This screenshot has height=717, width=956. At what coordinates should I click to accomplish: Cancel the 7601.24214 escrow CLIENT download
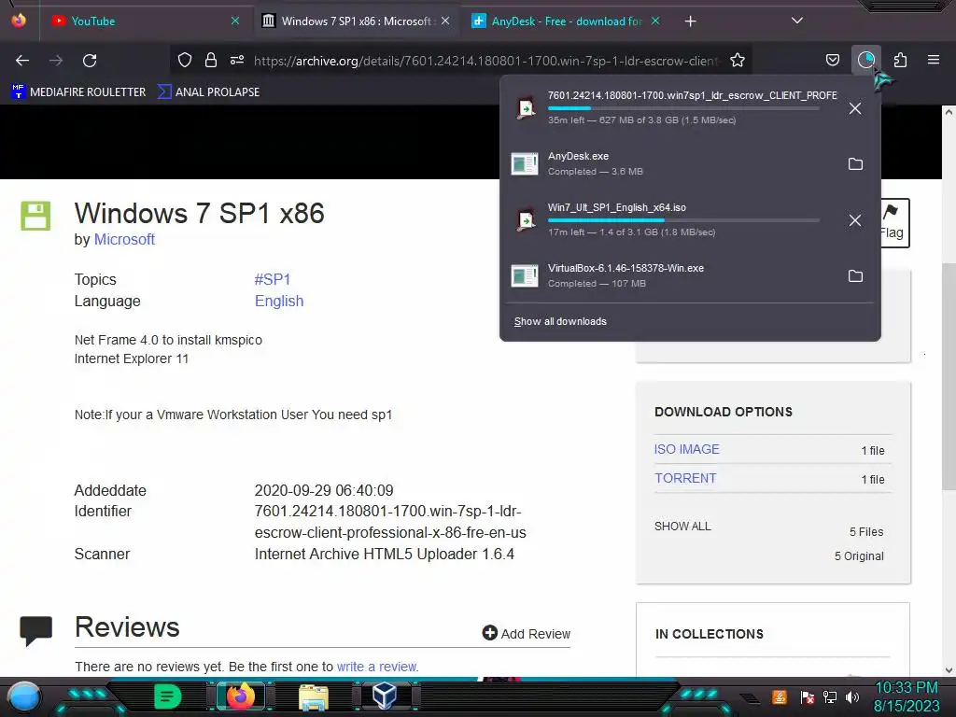(x=855, y=108)
